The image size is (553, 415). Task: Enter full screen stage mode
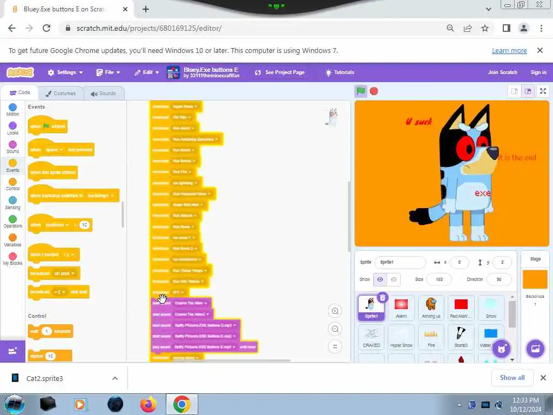pyautogui.click(x=543, y=91)
